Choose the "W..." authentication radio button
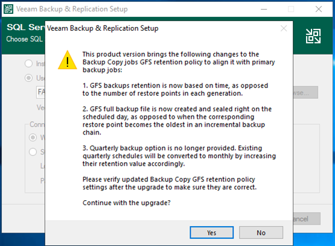This screenshot has height=246, width=335. (33, 137)
